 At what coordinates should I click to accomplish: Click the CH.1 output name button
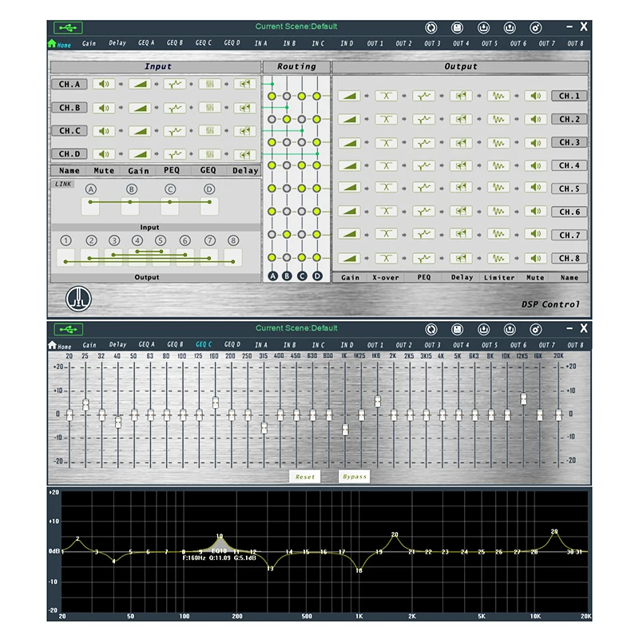(x=569, y=96)
